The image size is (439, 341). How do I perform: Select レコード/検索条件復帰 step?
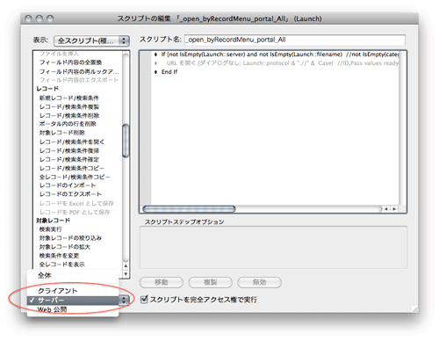point(69,150)
